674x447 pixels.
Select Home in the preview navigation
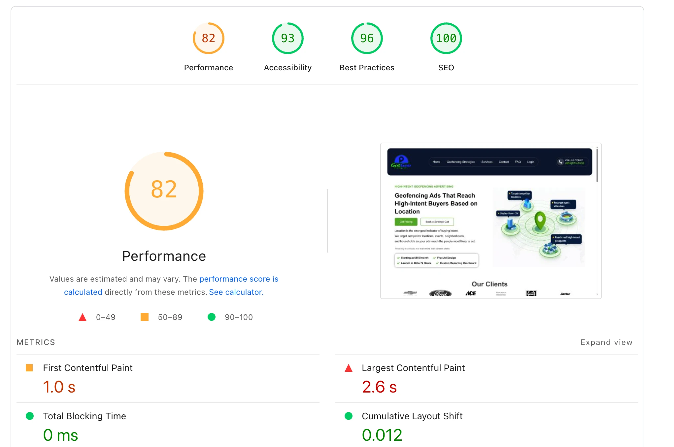click(x=436, y=162)
